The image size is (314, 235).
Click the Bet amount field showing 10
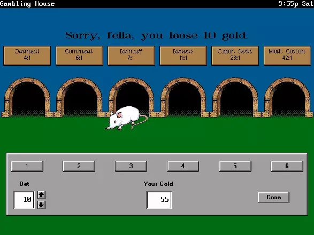coord(24,200)
